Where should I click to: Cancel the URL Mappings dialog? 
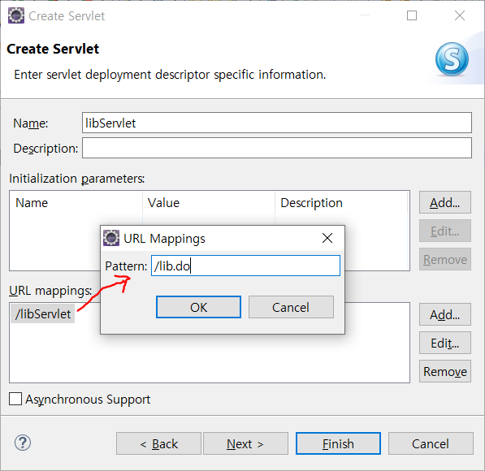coord(291,307)
